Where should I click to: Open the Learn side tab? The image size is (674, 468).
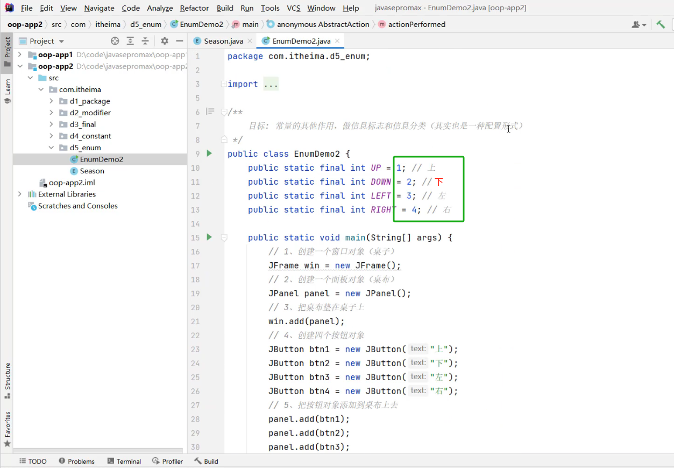[7, 90]
